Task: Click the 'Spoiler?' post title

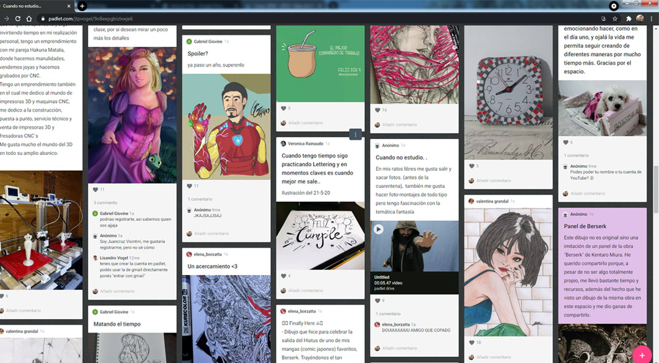Action: pos(198,54)
